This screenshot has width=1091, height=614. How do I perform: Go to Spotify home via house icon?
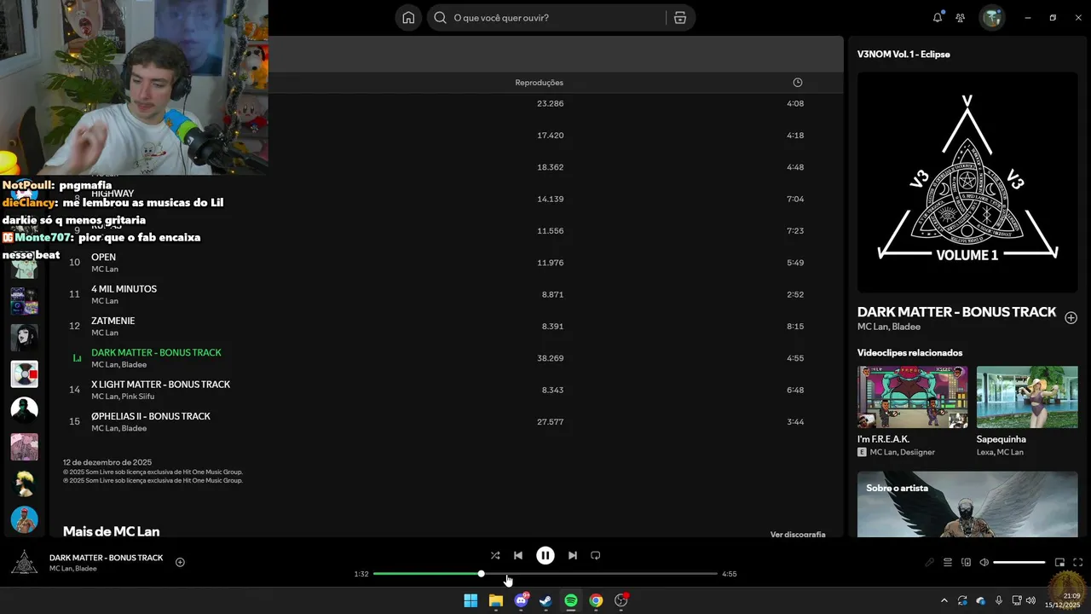(408, 18)
